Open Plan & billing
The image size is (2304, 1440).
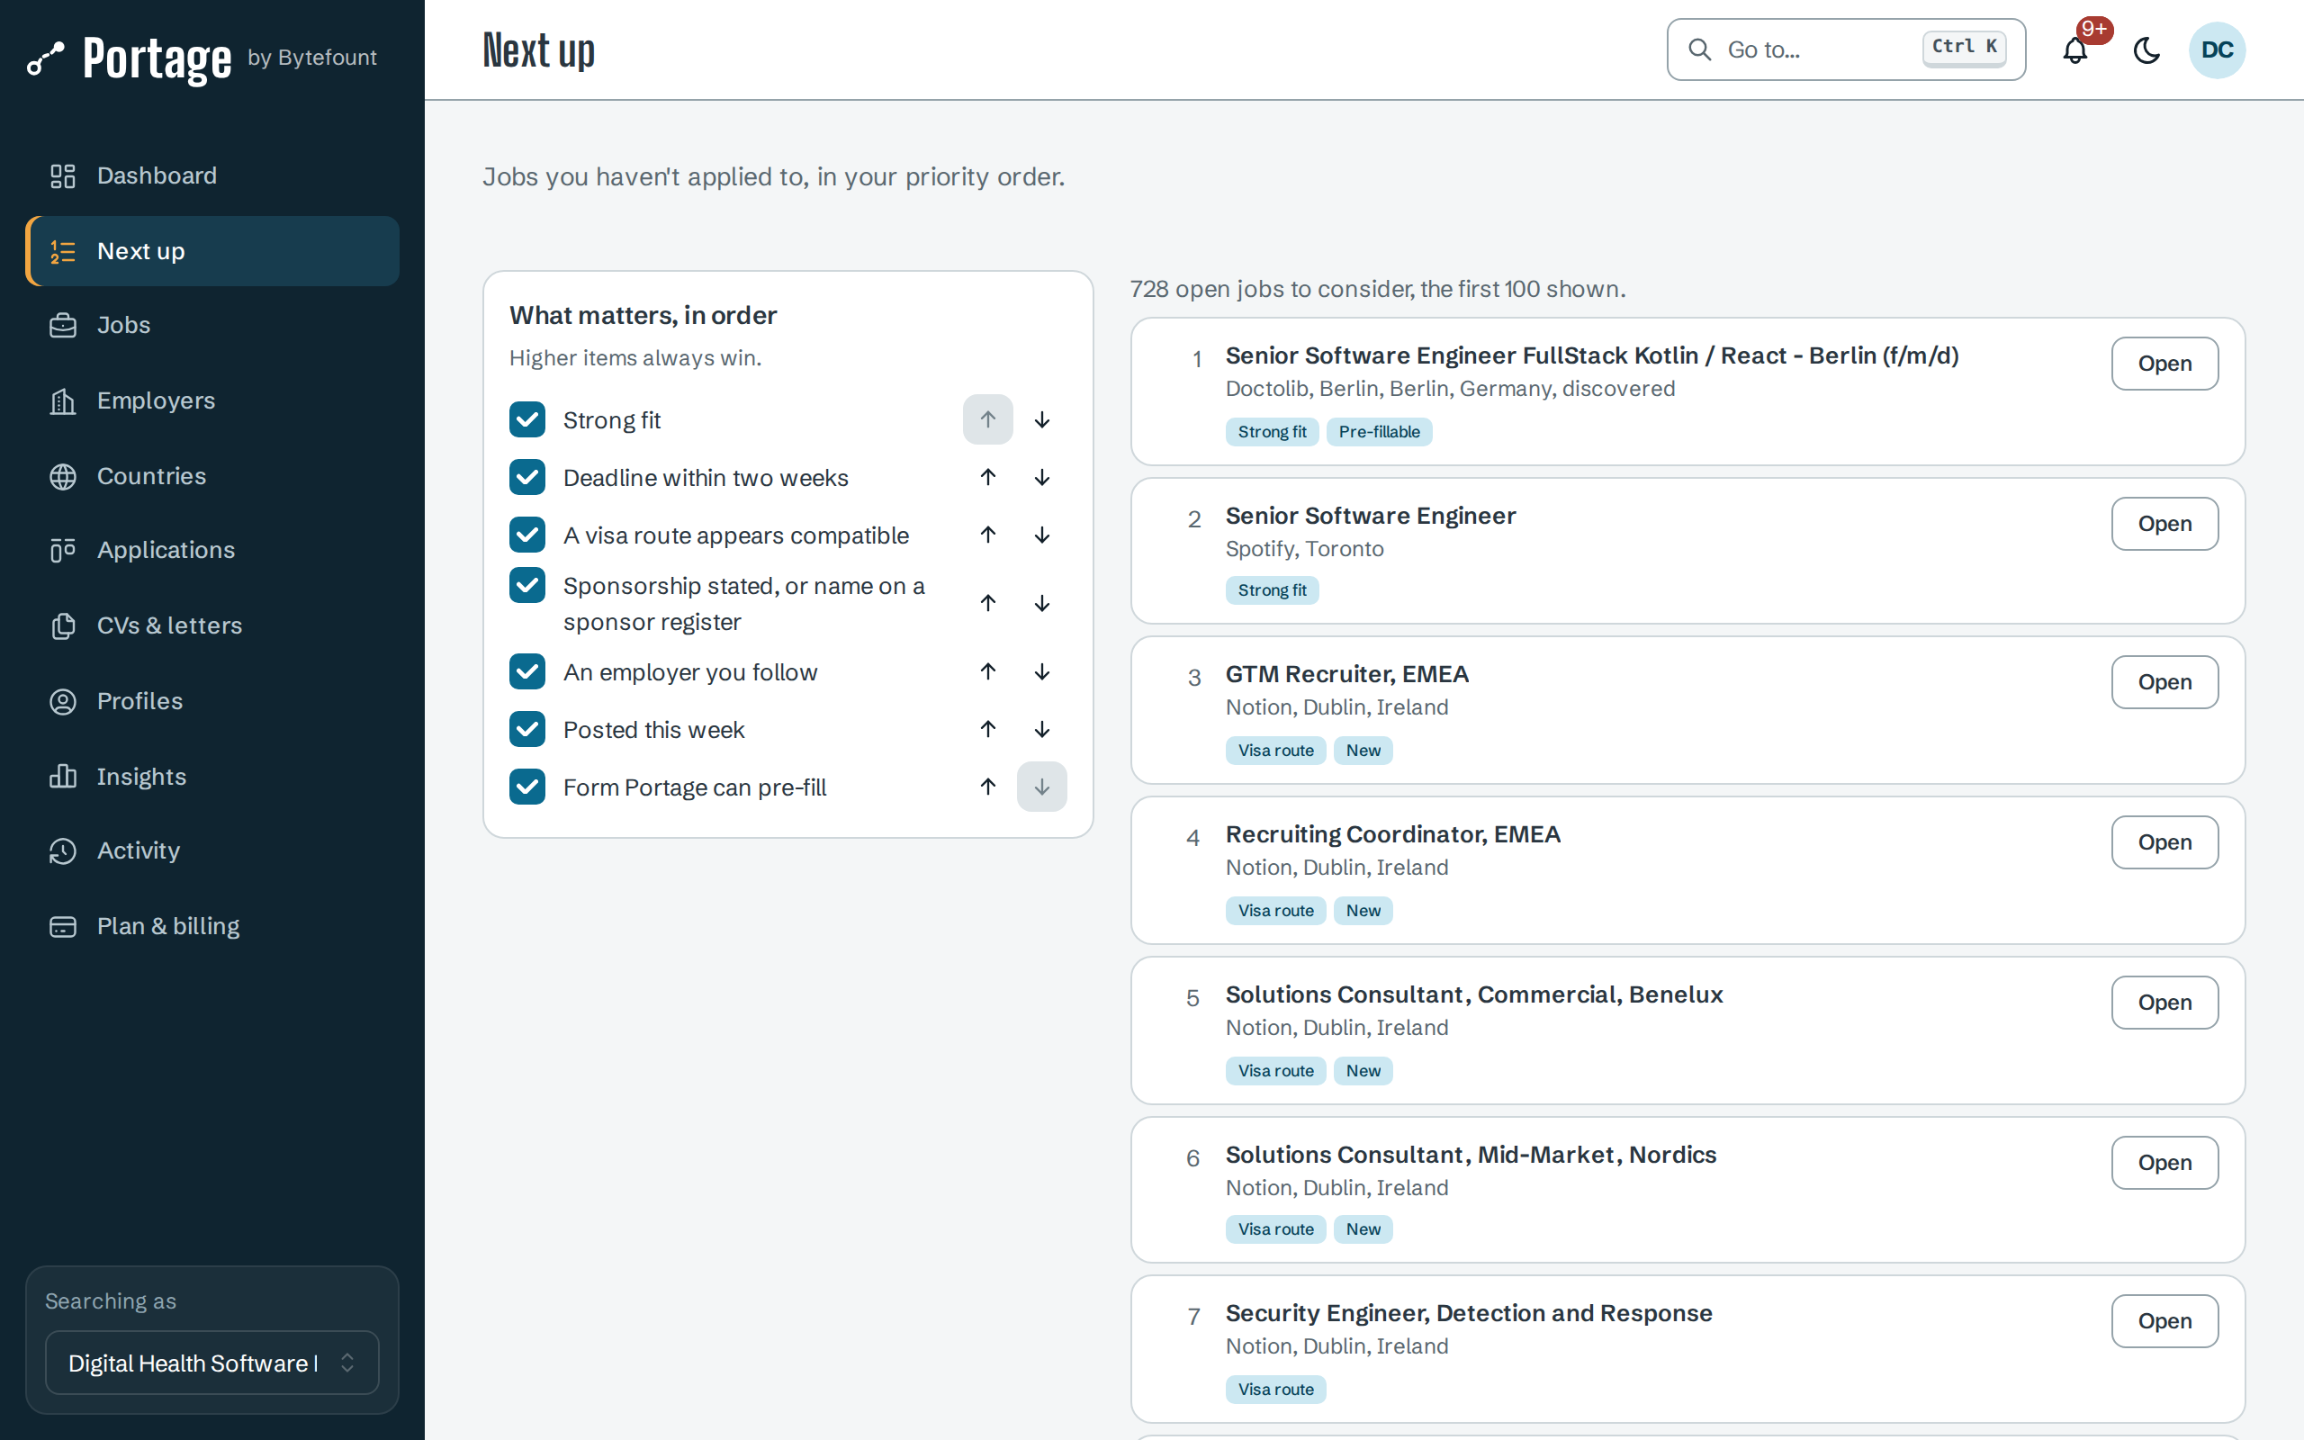pyautogui.click(x=211, y=926)
